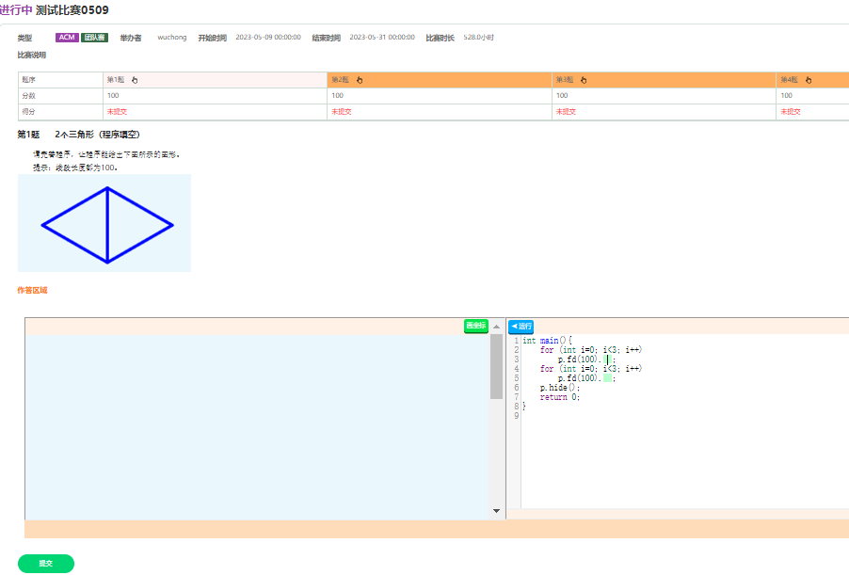Click the scrollbar up arrow of drawing canvas
The width and height of the screenshot is (849, 575).
coord(496,327)
